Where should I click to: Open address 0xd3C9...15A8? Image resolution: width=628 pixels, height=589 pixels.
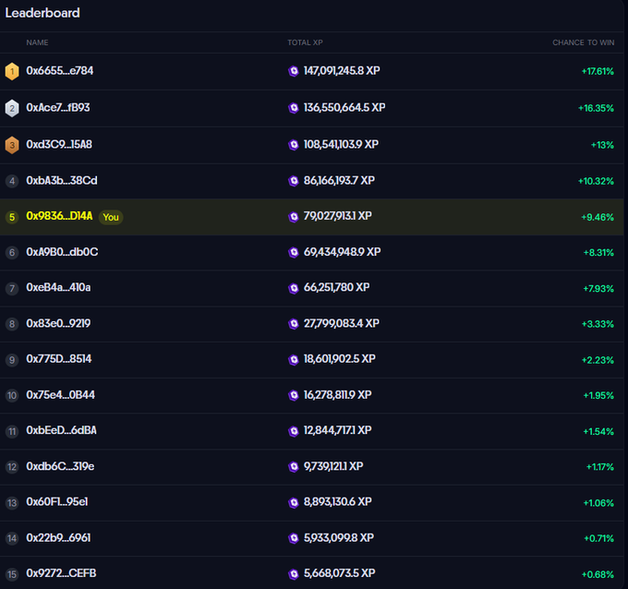[59, 144]
